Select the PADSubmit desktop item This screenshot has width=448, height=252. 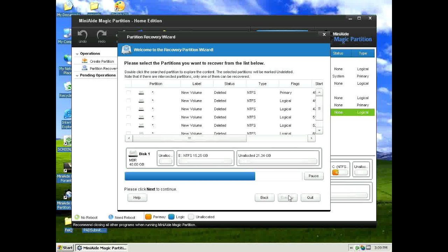[x=94, y=230]
